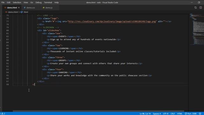Screen dimensions: 204x115
Task: Click the errors and warnings status indicator
Action: [3, 114]
